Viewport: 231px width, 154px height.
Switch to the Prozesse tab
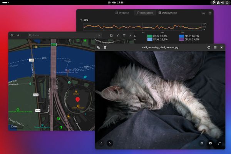122,13
